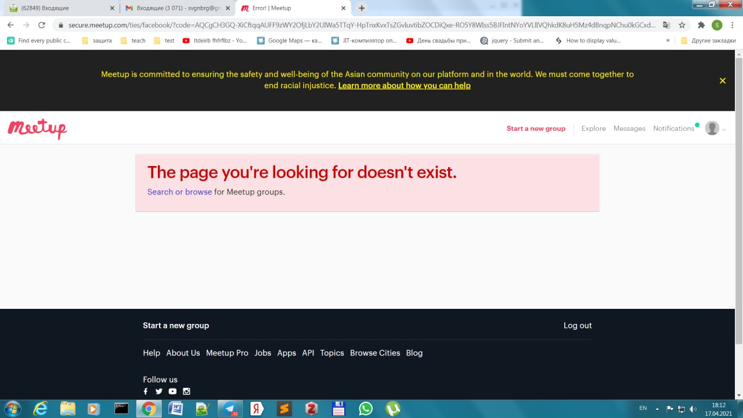This screenshot has height=418, width=743.
Task: Open Explore in the top navigation
Action: point(593,128)
